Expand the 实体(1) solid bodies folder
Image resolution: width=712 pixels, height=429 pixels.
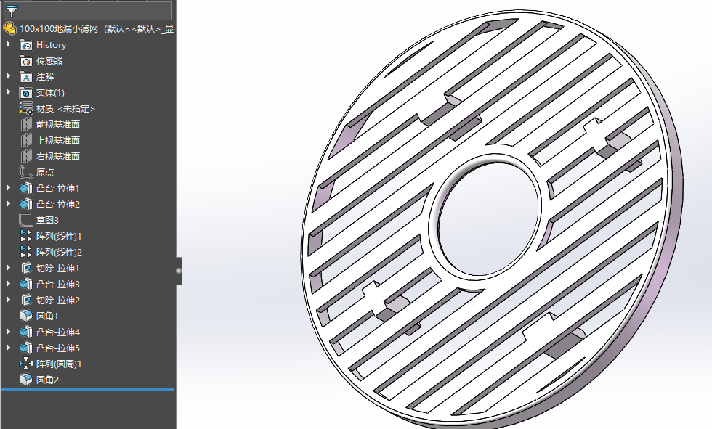[x=9, y=92]
